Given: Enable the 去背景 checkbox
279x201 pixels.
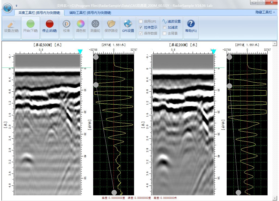Looking at the screenshot, I should pyautogui.click(x=164, y=33).
